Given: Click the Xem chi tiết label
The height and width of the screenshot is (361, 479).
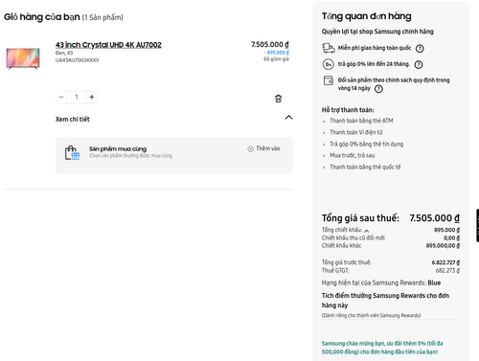Looking at the screenshot, I should pos(73,119).
